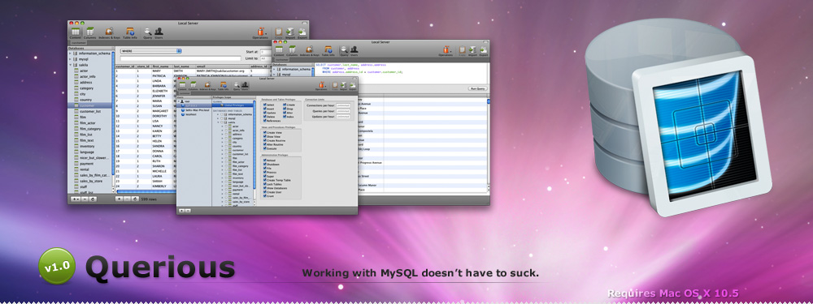Select localhost user entry
813x304 pixels.
(x=190, y=114)
